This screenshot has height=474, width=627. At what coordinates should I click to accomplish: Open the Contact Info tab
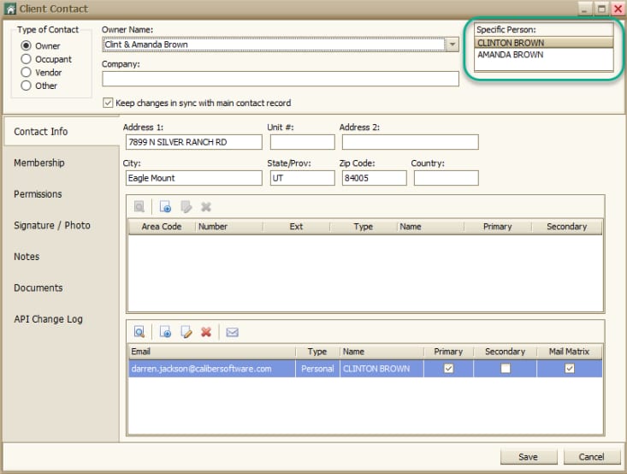coord(62,131)
